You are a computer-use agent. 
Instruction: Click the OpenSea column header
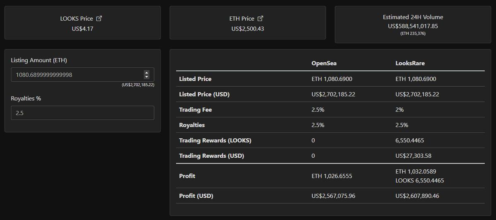(x=324, y=63)
